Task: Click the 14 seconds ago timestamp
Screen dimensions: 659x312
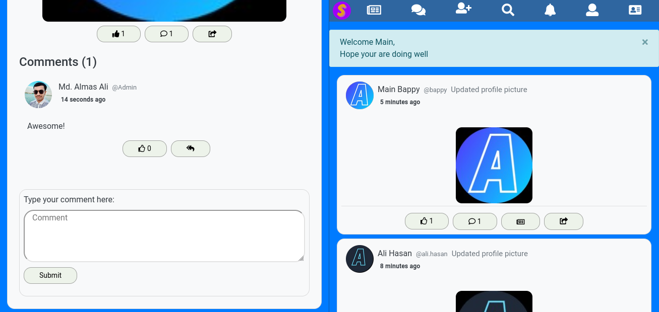Action: point(83,100)
